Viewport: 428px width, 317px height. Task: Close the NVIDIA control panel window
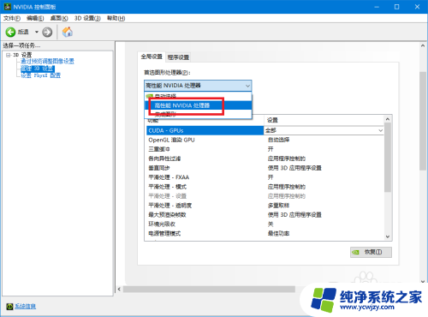click(417, 7)
